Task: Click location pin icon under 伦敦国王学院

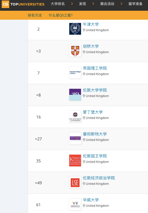Action: (x=84, y=162)
